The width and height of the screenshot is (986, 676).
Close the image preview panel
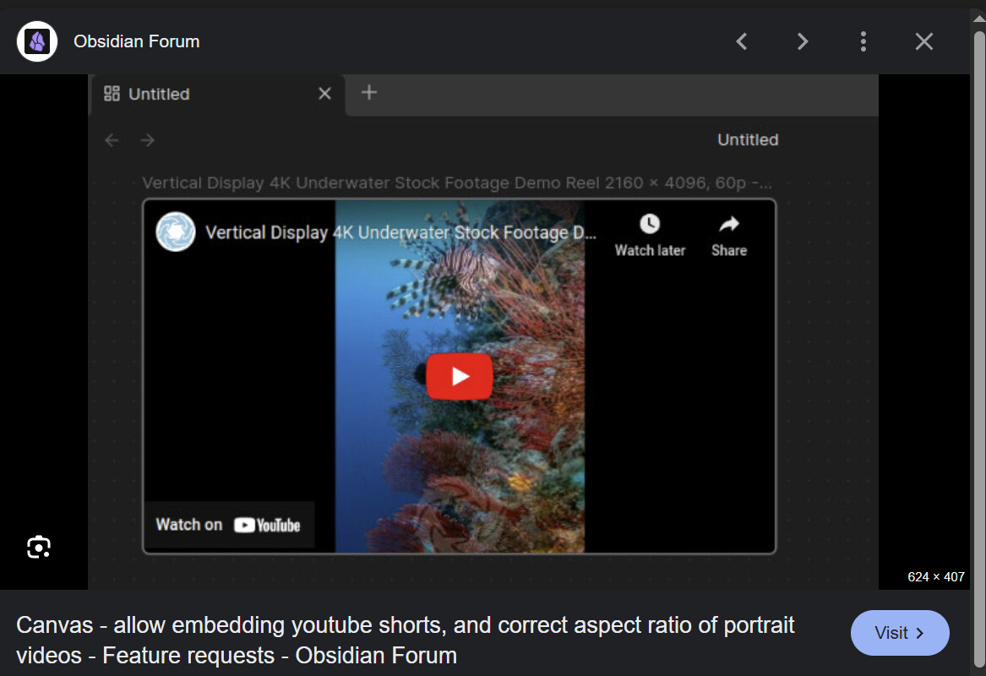(x=923, y=41)
